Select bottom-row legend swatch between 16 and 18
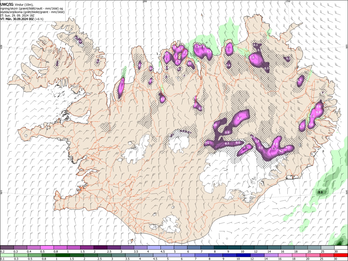The height and width of the screenshot is (261, 348). (285, 255)
